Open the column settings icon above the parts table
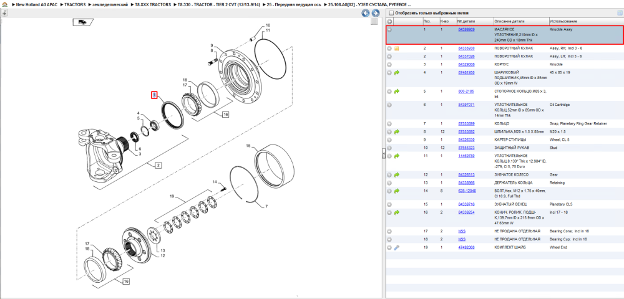The width and height of the screenshot is (624, 299). (x=619, y=13)
